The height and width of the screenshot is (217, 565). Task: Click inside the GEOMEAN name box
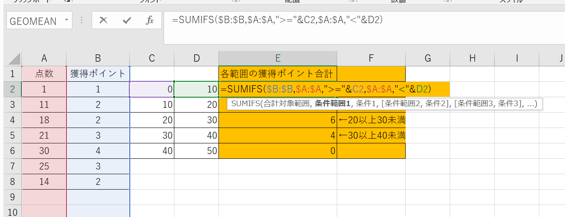[33, 21]
